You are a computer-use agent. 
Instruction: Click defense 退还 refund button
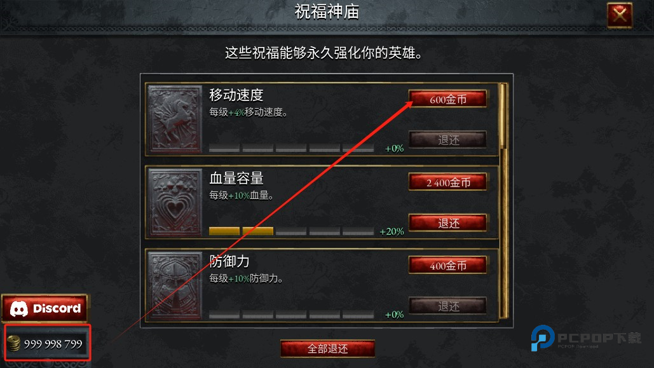coord(447,306)
